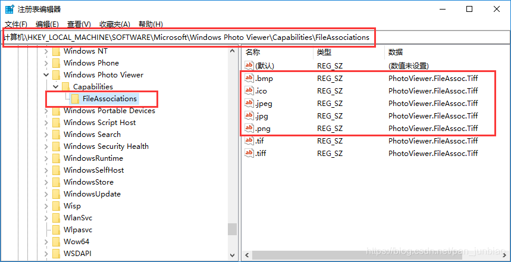Click the REG_SZ type of .png

point(330,128)
